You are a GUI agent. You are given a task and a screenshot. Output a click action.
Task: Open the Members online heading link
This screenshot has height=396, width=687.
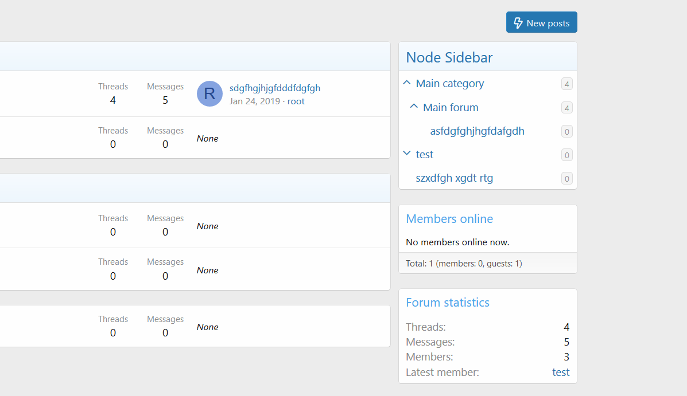(x=449, y=219)
